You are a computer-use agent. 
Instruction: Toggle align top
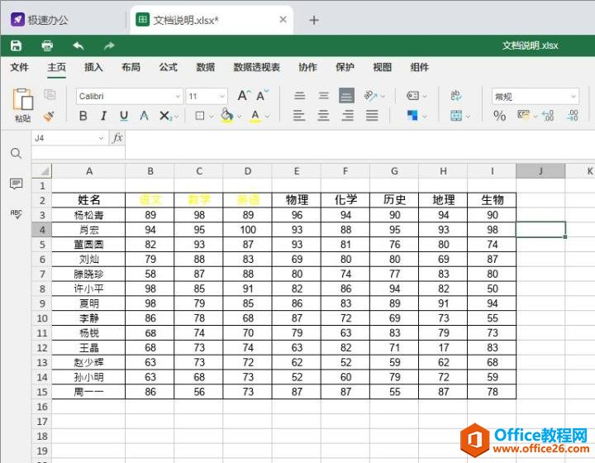tap(299, 95)
